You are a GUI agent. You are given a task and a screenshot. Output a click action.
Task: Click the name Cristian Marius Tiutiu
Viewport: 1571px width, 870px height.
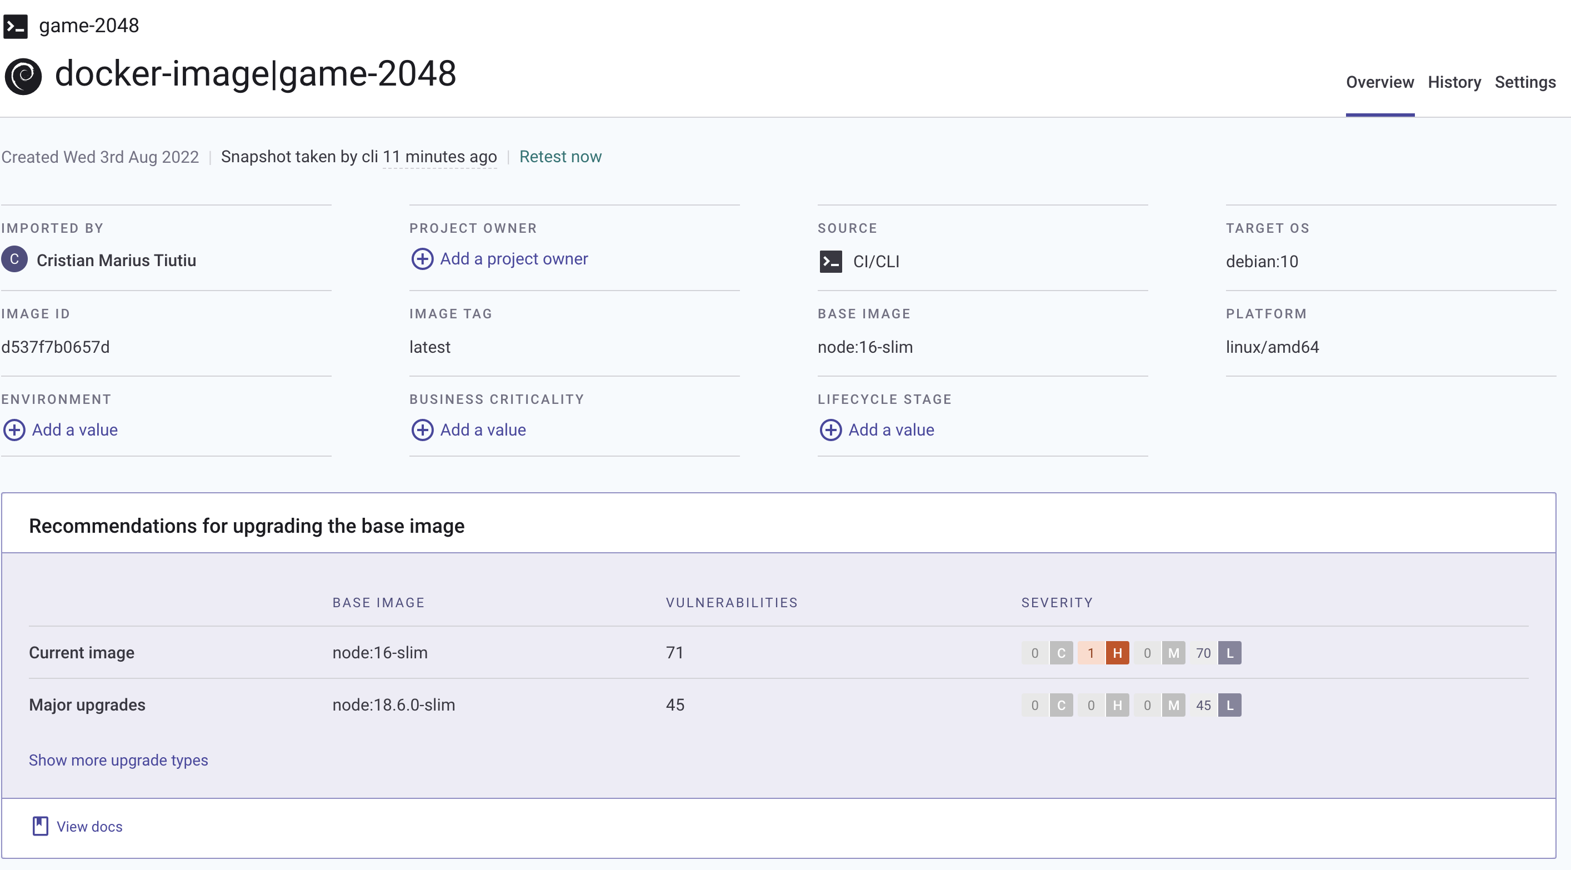pos(117,261)
